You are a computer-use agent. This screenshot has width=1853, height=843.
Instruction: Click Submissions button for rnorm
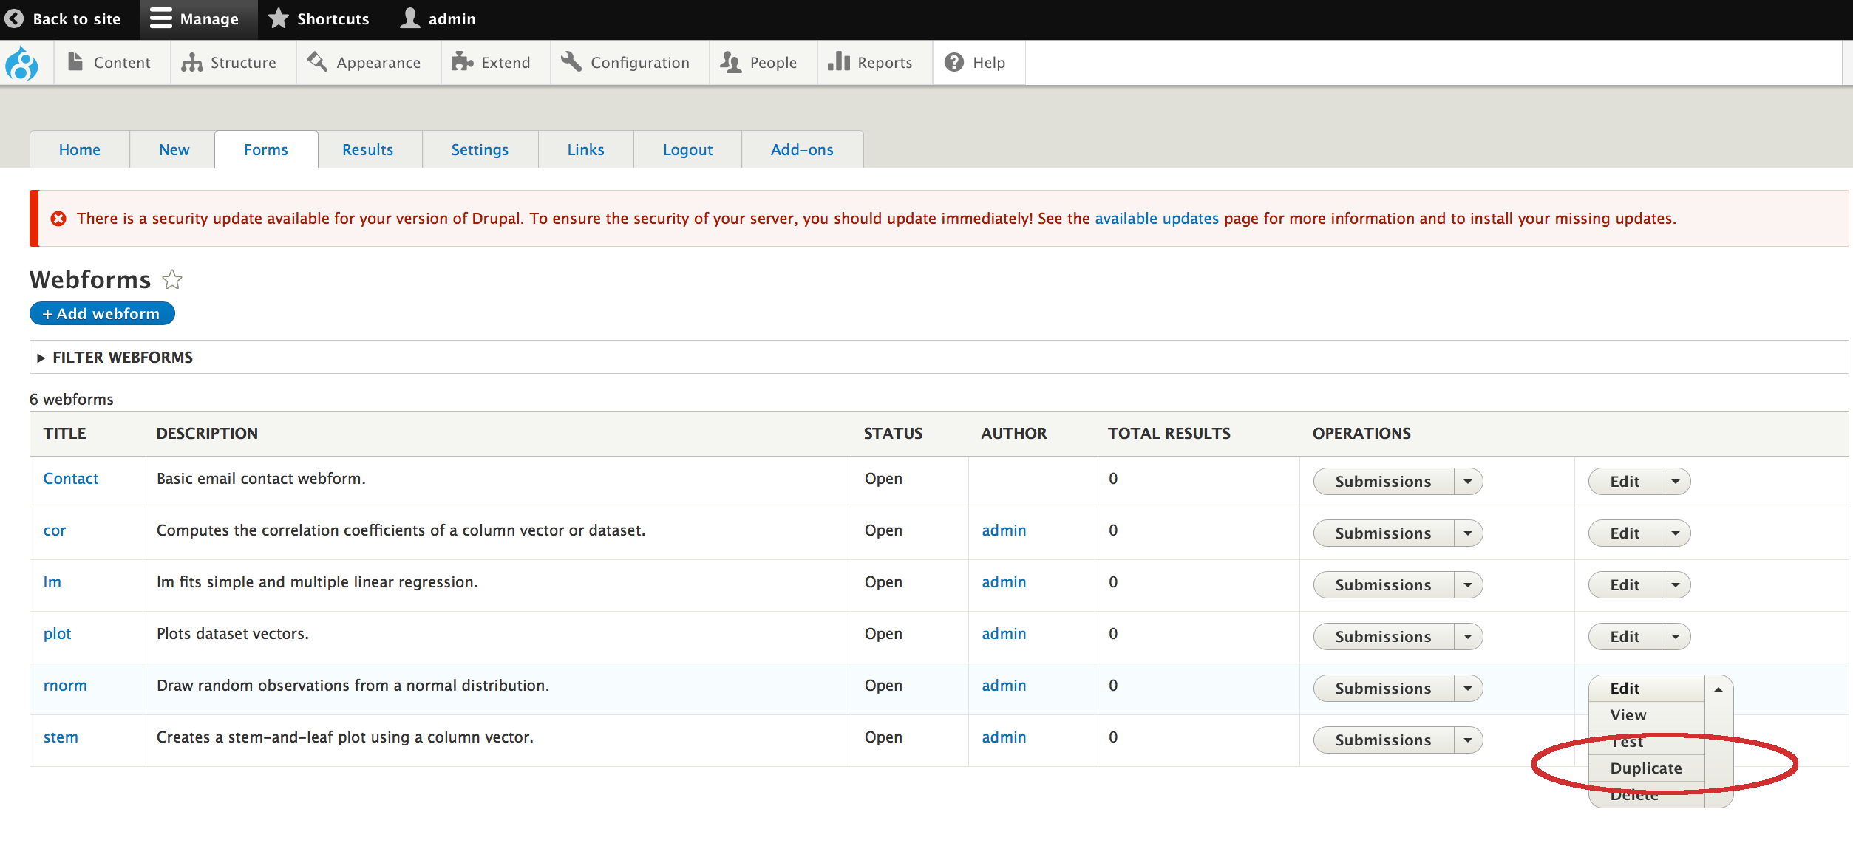1384,688
